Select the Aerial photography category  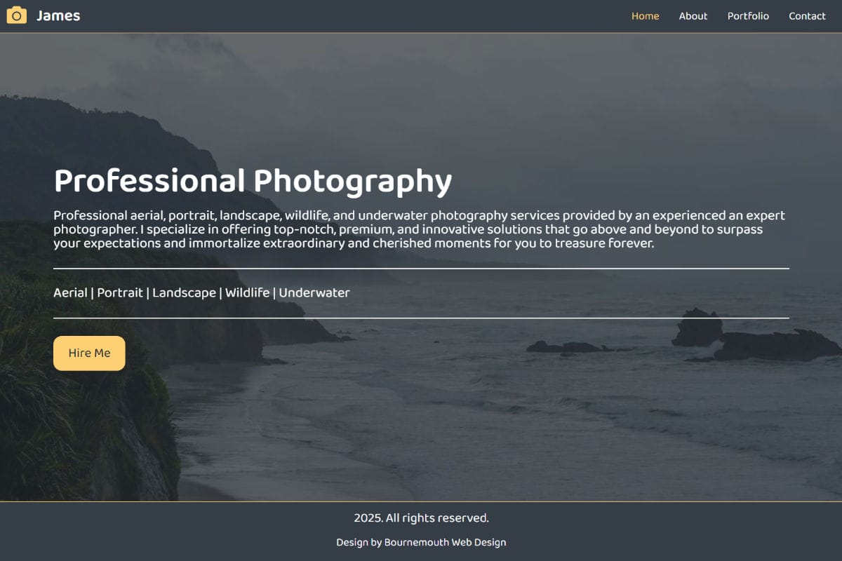pyautogui.click(x=70, y=292)
